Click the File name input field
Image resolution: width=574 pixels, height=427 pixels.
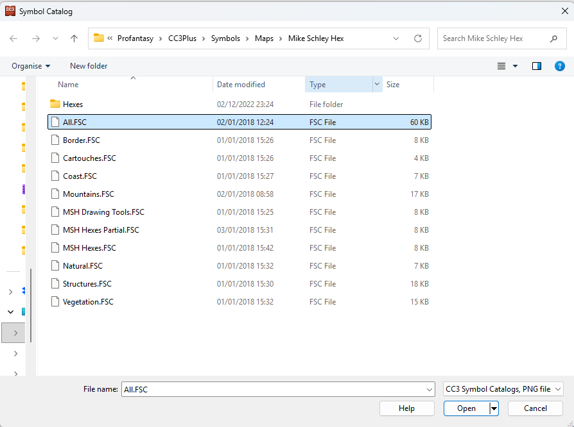click(273, 389)
